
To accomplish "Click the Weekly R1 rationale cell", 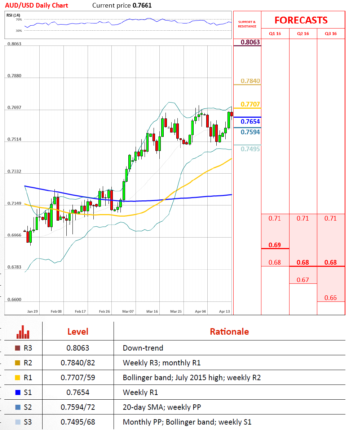I will [140, 392].
